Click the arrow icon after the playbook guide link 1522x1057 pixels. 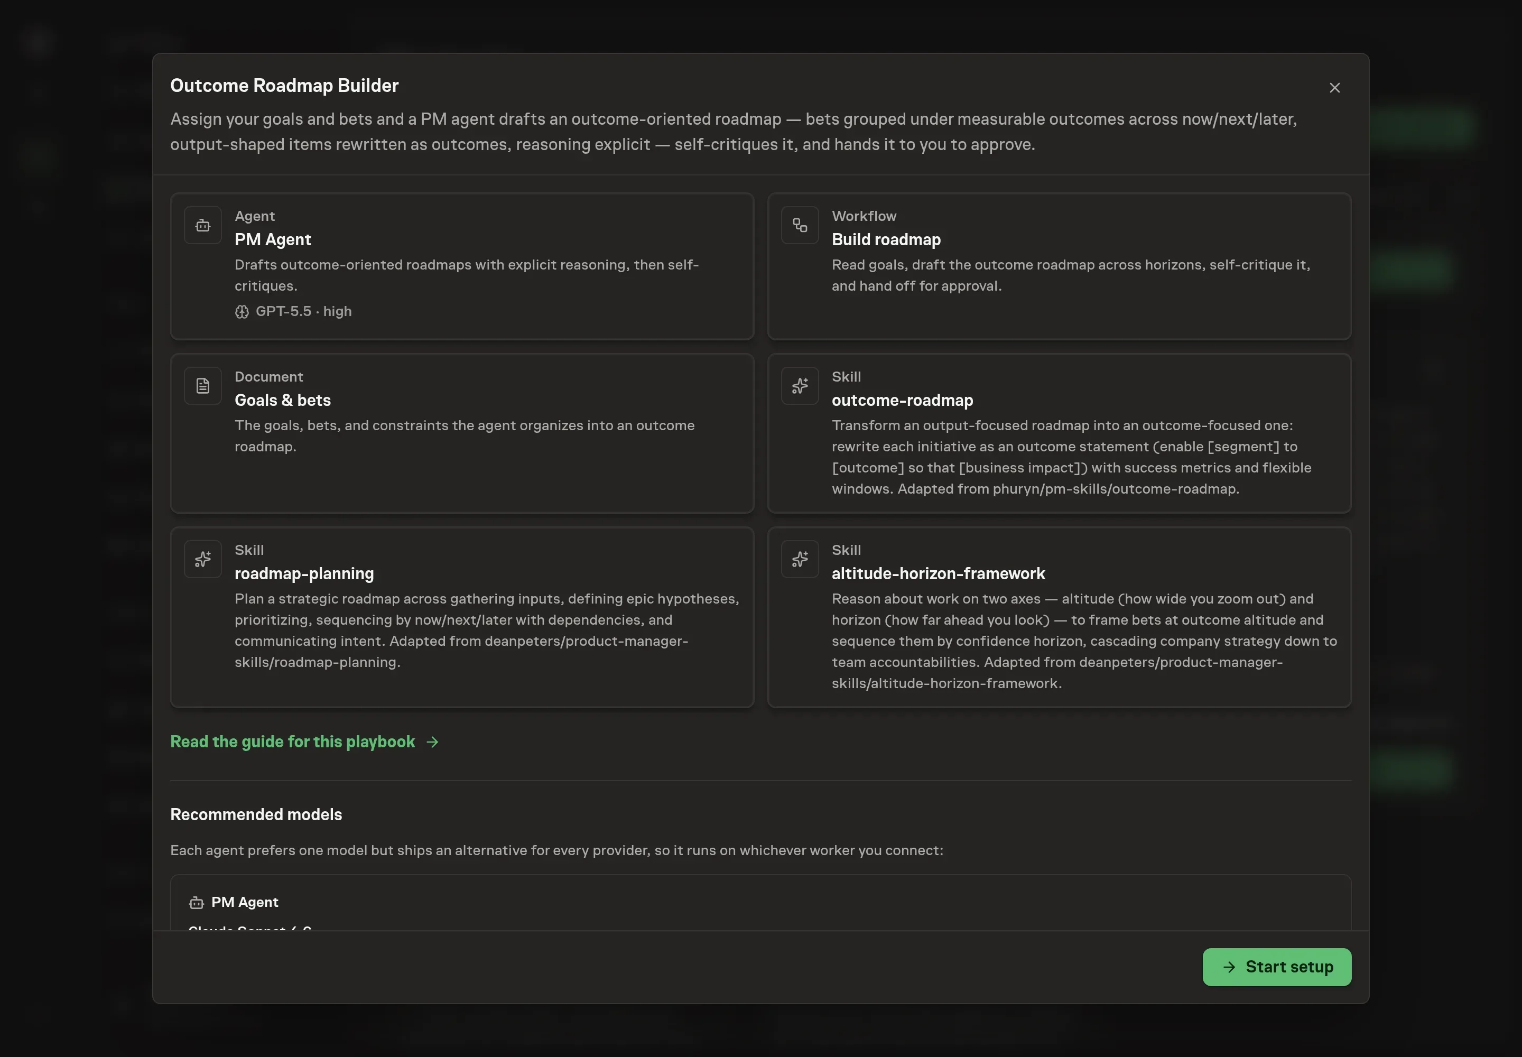432,742
